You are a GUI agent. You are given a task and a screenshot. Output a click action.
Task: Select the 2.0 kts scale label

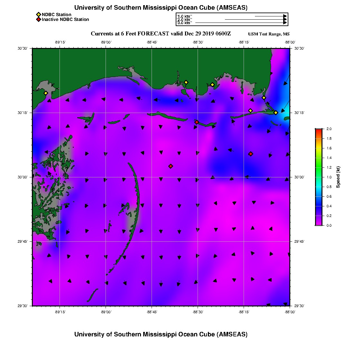click(x=184, y=20)
